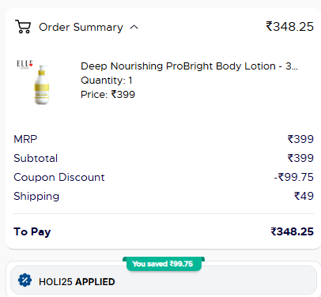Click the Subtotal ₹399 amount

300,158
